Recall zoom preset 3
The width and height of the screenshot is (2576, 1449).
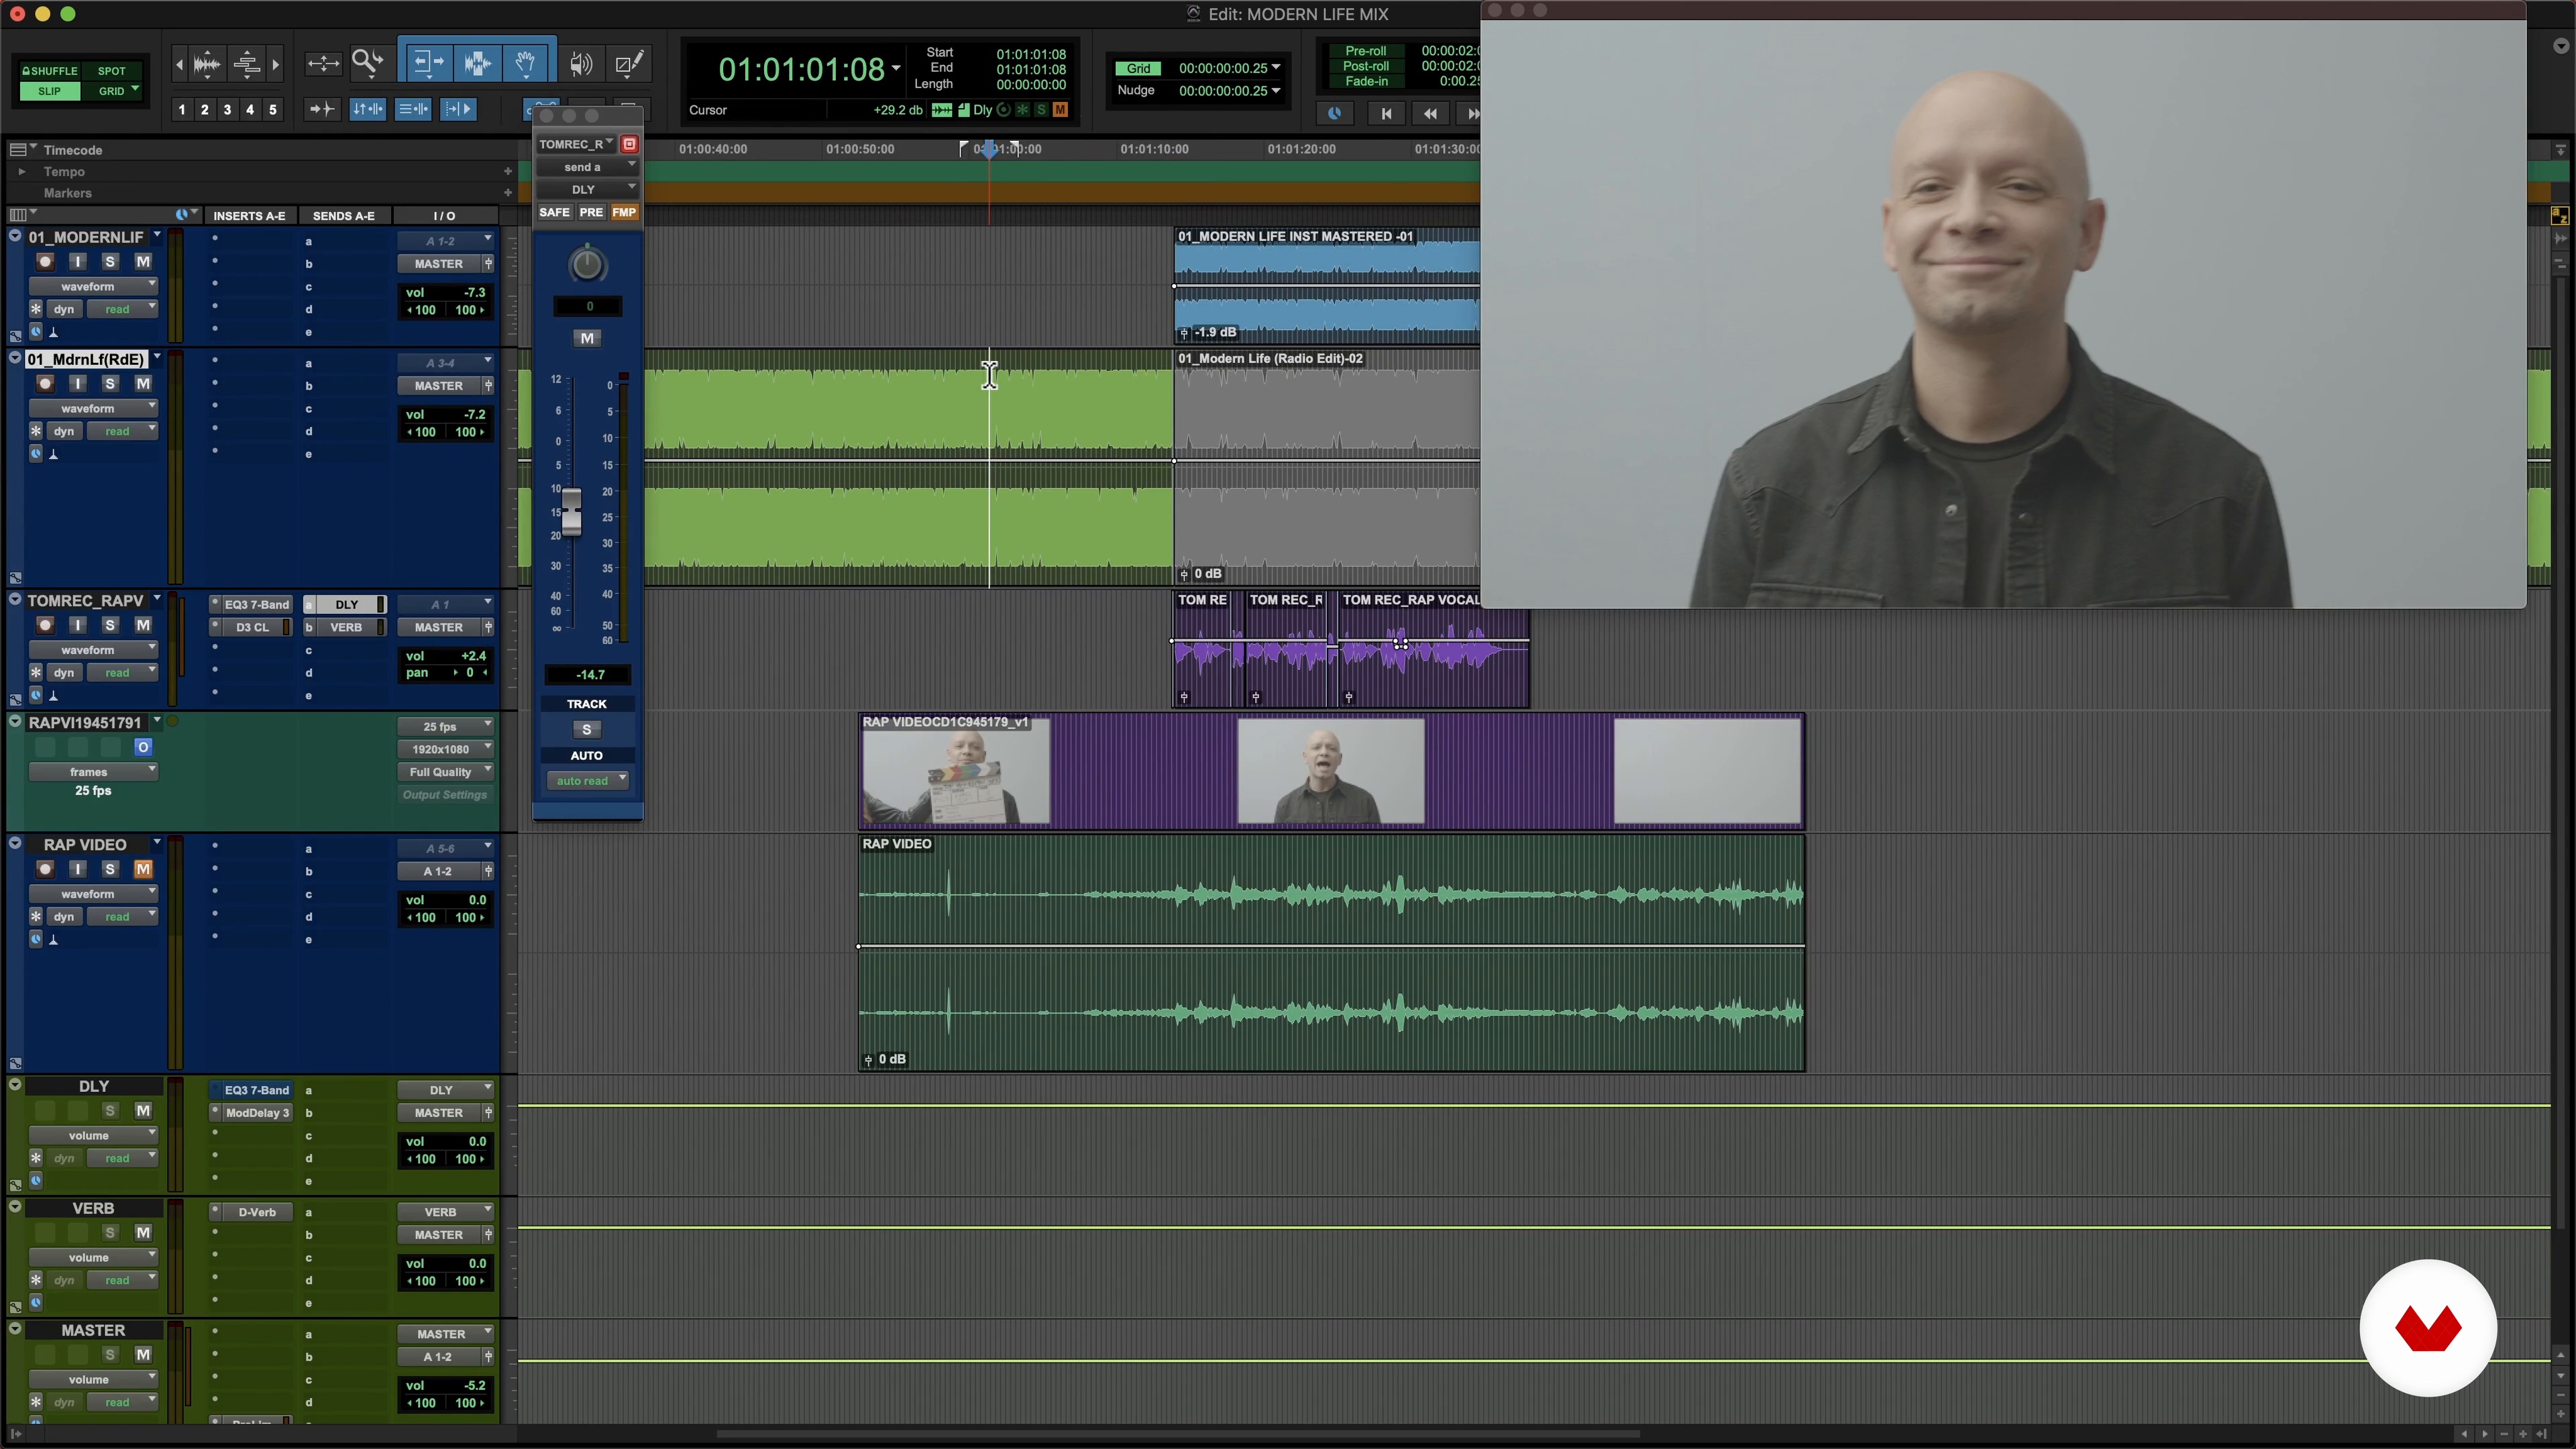(227, 110)
